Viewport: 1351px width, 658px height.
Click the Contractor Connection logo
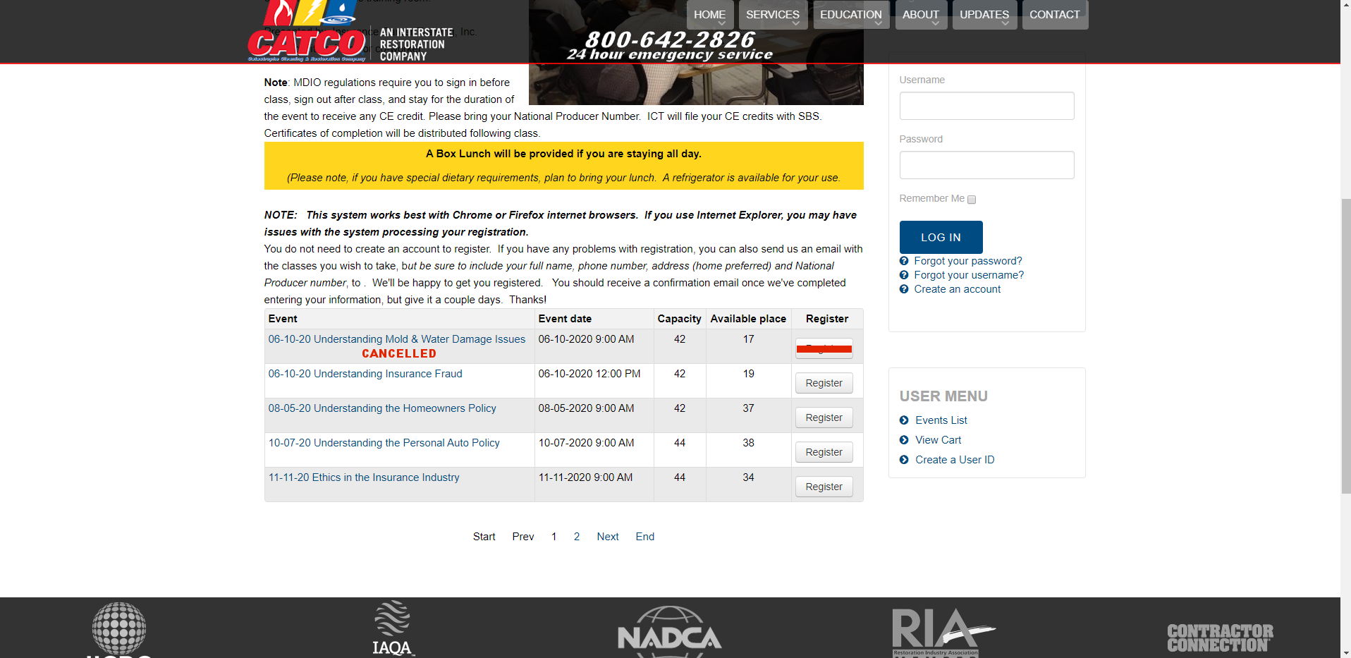(1219, 638)
